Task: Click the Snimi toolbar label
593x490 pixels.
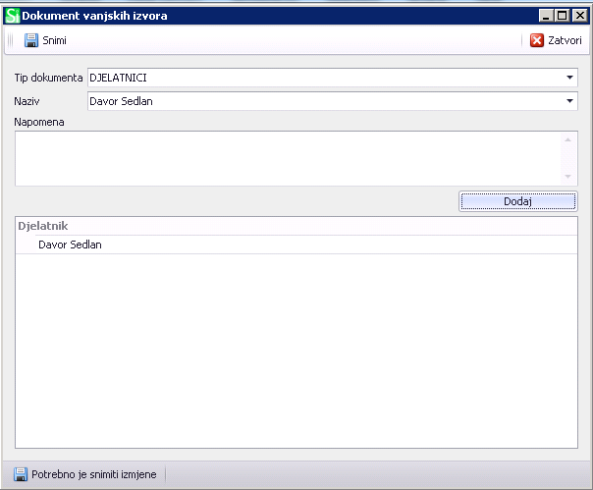Action: click(54, 40)
